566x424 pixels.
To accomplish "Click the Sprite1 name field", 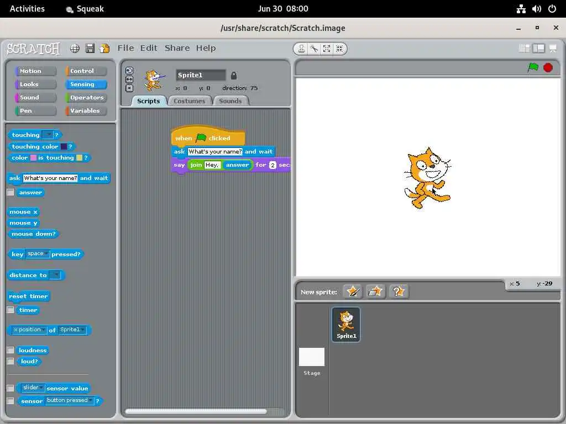I will click(201, 75).
